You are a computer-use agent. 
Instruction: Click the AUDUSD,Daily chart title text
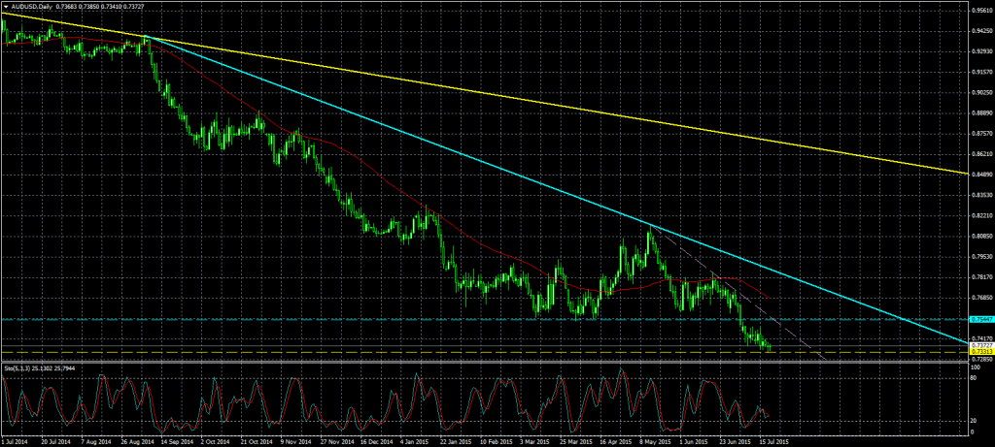(33, 7)
